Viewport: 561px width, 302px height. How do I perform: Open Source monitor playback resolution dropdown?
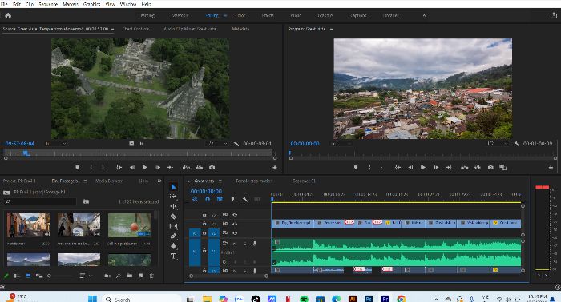point(217,143)
